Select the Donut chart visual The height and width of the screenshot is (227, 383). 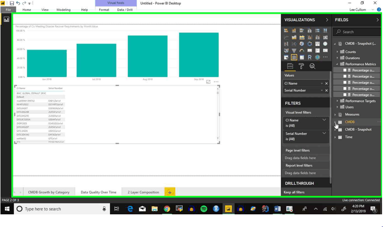click(x=309, y=44)
